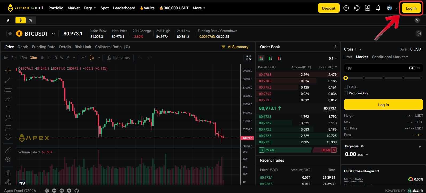
Task: Favorite BTCUSDT with the star icon
Action: (x=10, y=33)
